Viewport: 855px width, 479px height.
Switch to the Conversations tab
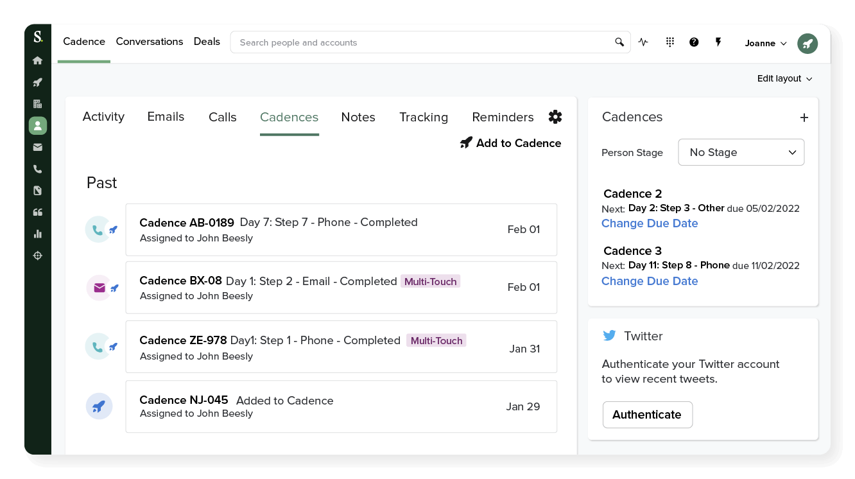pyautogui.click(x=150, y=41)
